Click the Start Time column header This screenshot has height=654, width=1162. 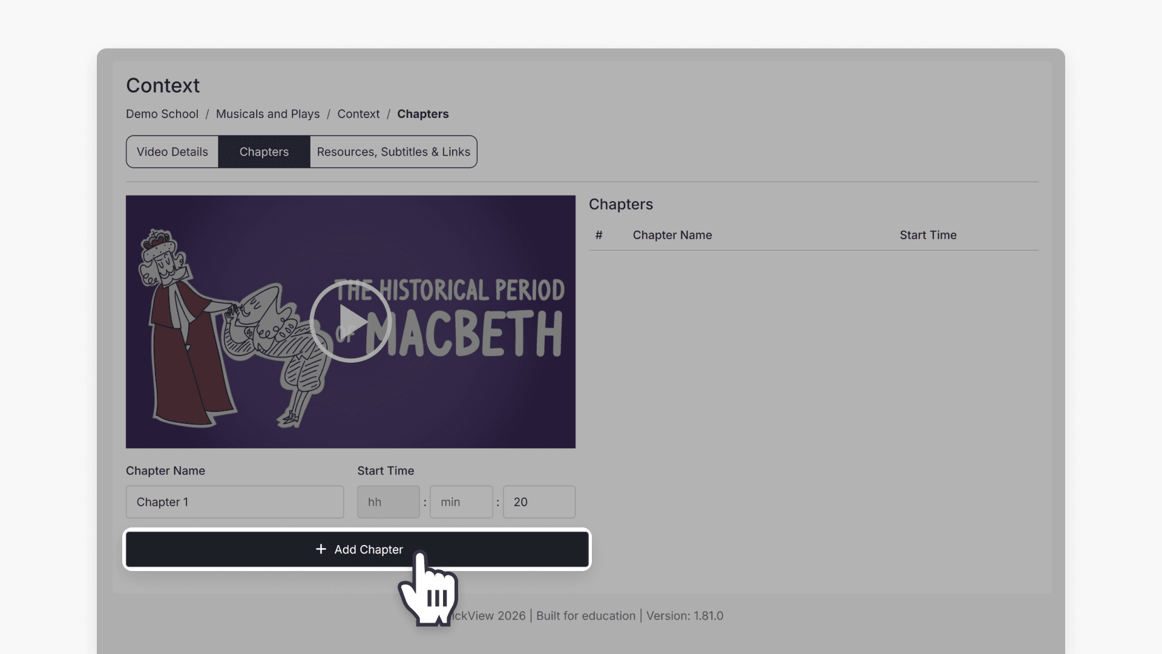(x=928, y=235)
